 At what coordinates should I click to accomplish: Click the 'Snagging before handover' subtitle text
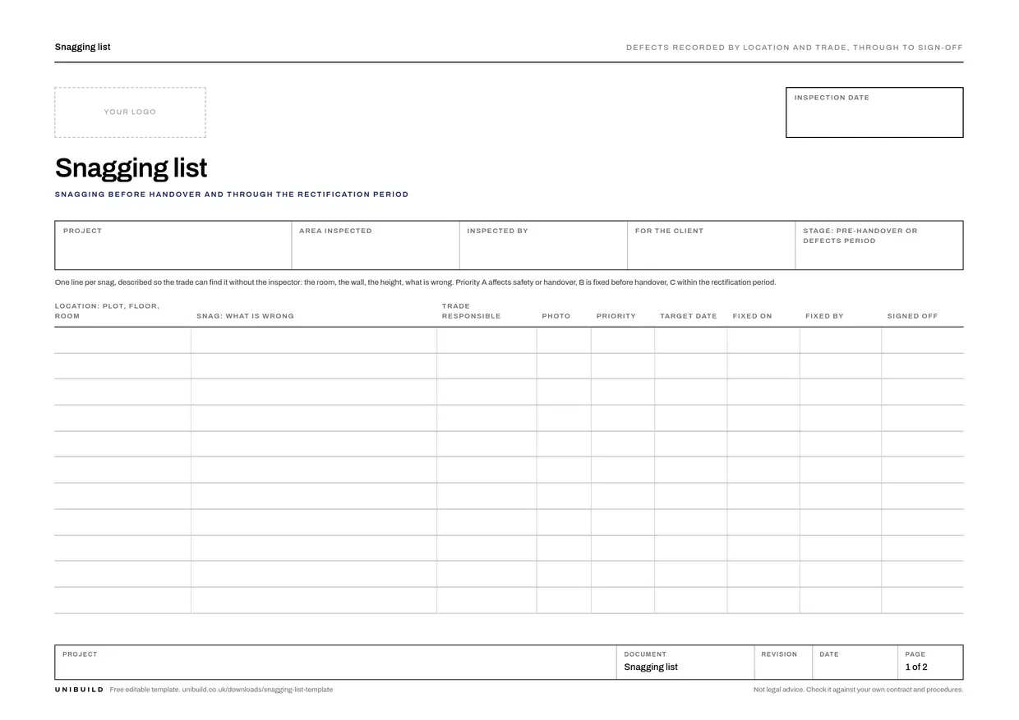pyautogui.click(x=232, y=195)
